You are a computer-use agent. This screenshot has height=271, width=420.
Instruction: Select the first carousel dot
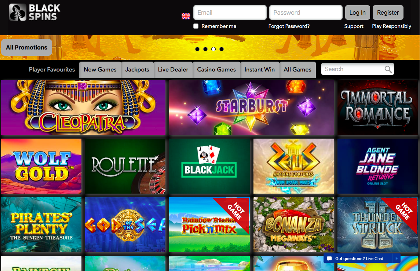point(197,49)
